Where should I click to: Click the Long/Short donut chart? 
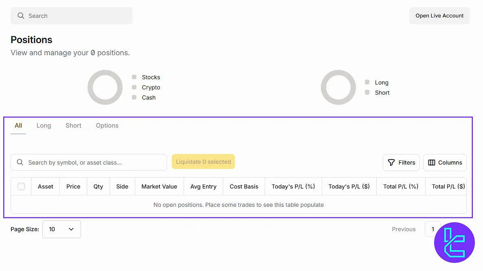coord(338,87)
